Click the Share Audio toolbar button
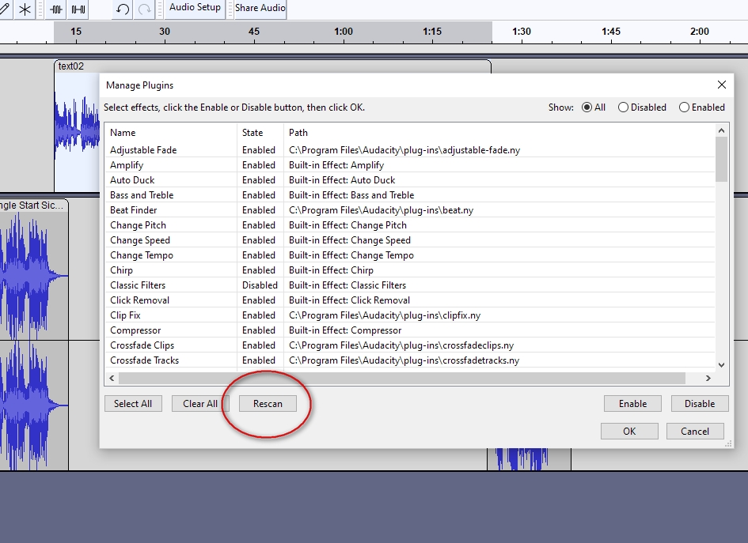The width and height of the screenshot is (748, 543). pyautogui.click(x=260, y=8)
